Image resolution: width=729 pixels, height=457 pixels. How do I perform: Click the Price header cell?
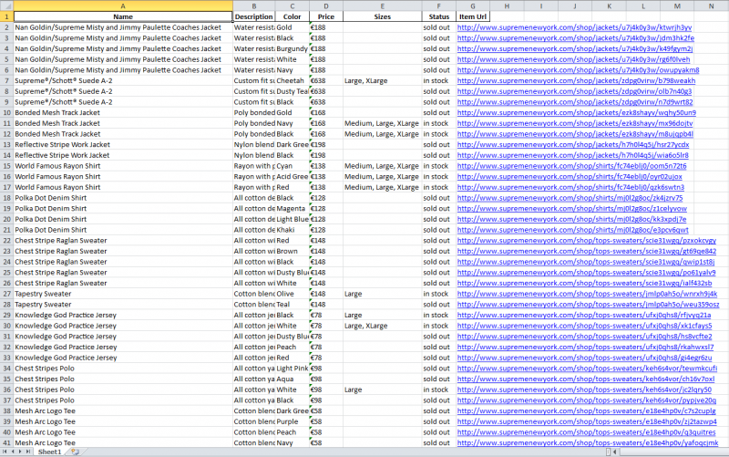[x=326, y=16]
